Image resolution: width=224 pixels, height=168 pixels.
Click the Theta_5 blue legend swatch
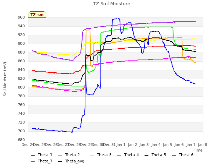[x=146, y=155]
